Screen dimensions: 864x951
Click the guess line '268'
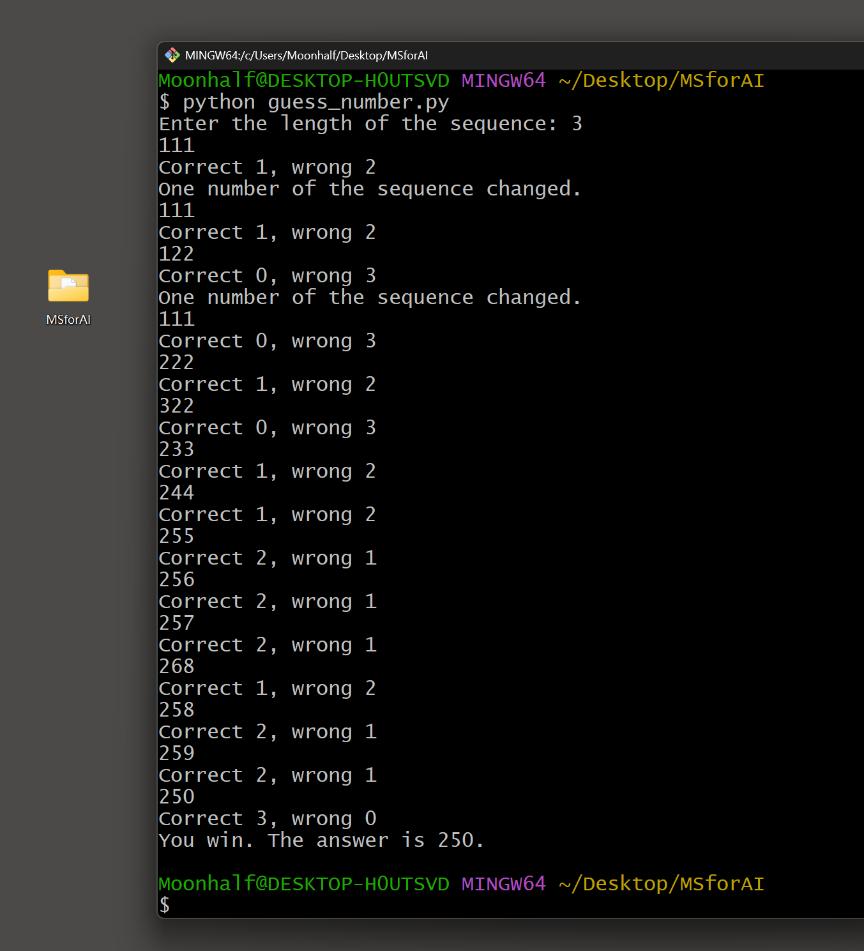click(x=177, y=666)
